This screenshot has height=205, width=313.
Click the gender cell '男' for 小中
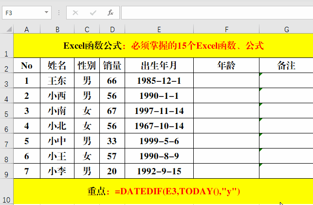(x=87, y=141)
